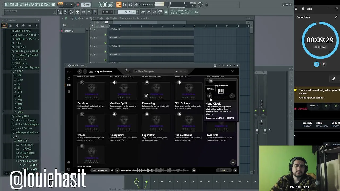Viewport: 340px width, 191px height.
Task: Open Arcade search icon
Action: (x=69, y=79)
